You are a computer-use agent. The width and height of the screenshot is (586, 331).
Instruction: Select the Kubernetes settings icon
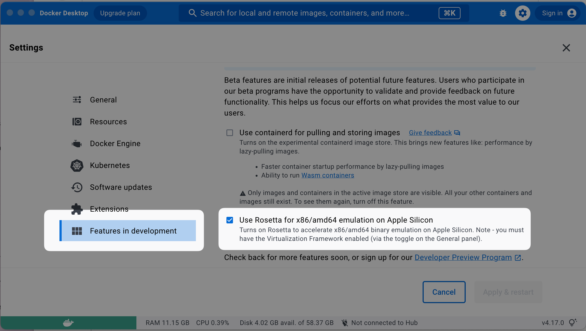tap(77, 165)
